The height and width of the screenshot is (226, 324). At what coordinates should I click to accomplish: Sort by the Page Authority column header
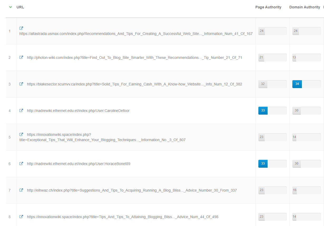tap(268, 7)
